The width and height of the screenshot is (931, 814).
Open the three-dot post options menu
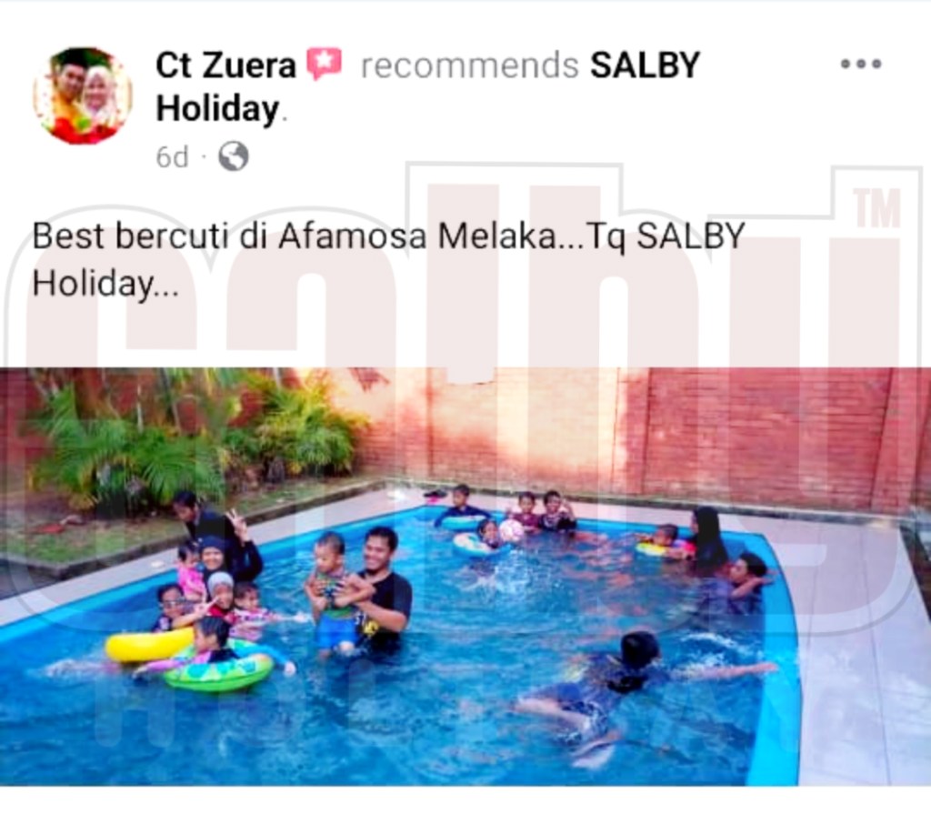tap(861, 65)
